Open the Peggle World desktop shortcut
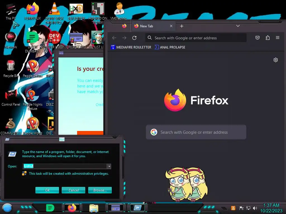Image resolution: width=286 pixels, height=214 pixels. tap(33, 126)
